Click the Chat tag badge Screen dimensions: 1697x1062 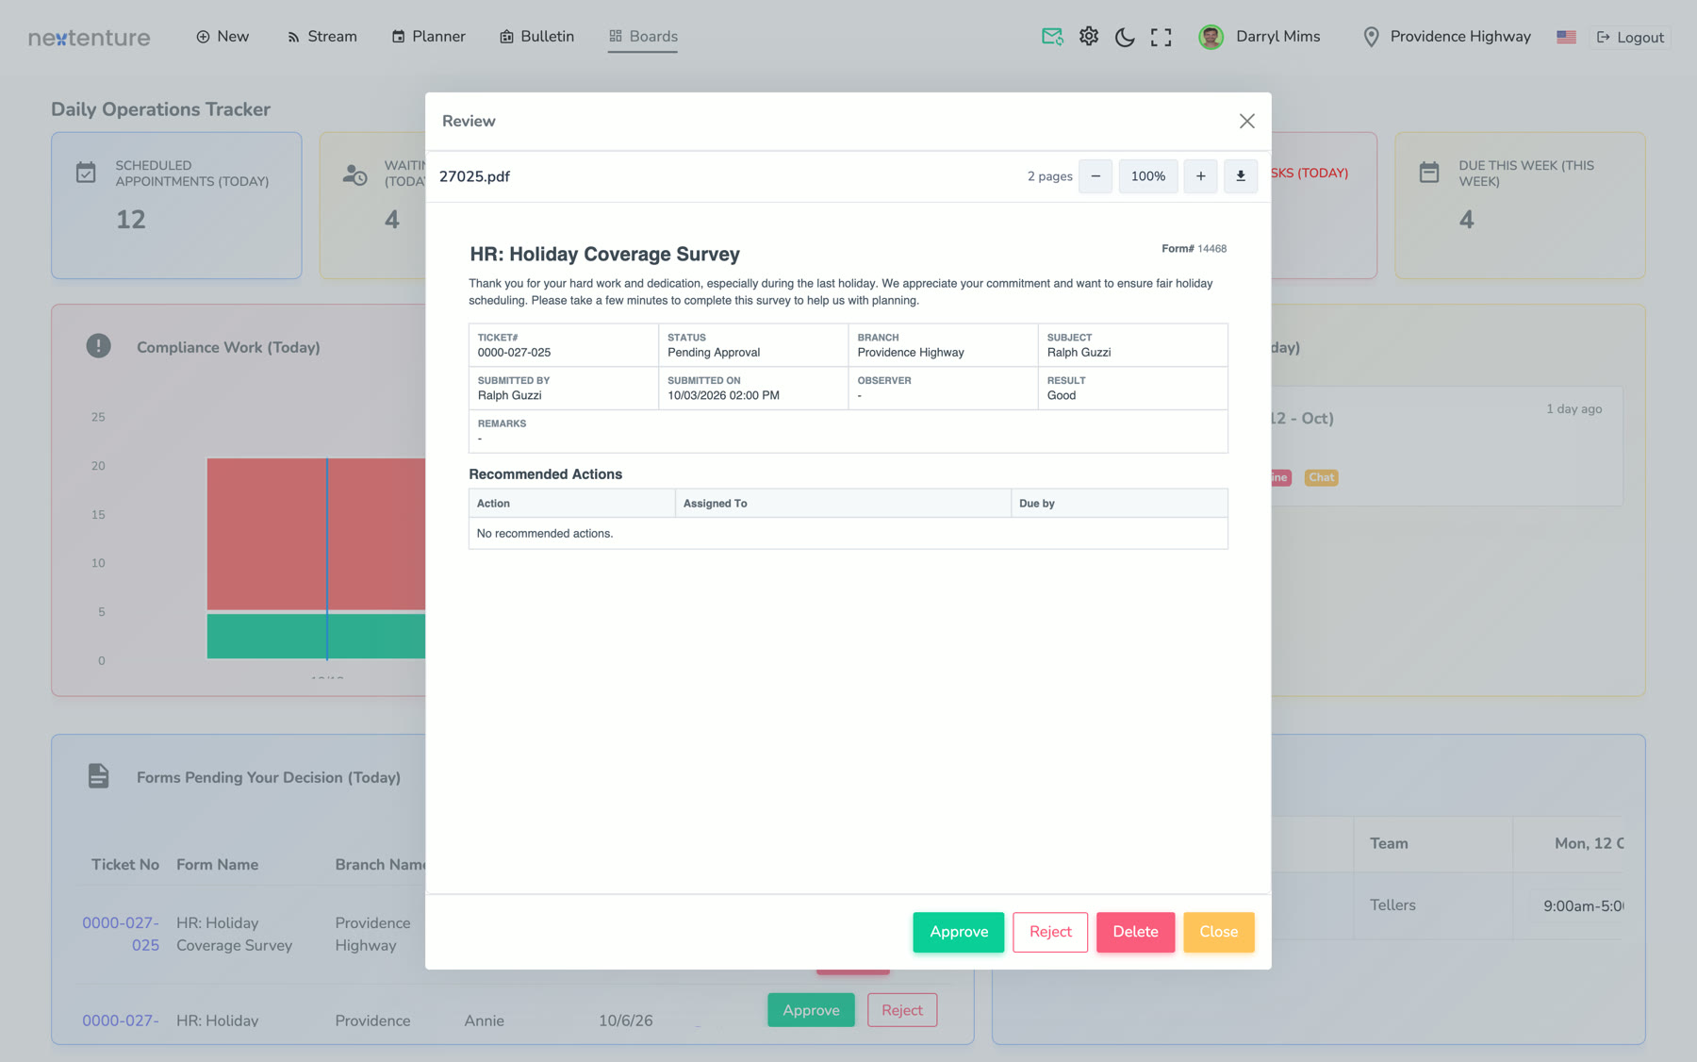pyautogui.click(x=1321, y=477)
